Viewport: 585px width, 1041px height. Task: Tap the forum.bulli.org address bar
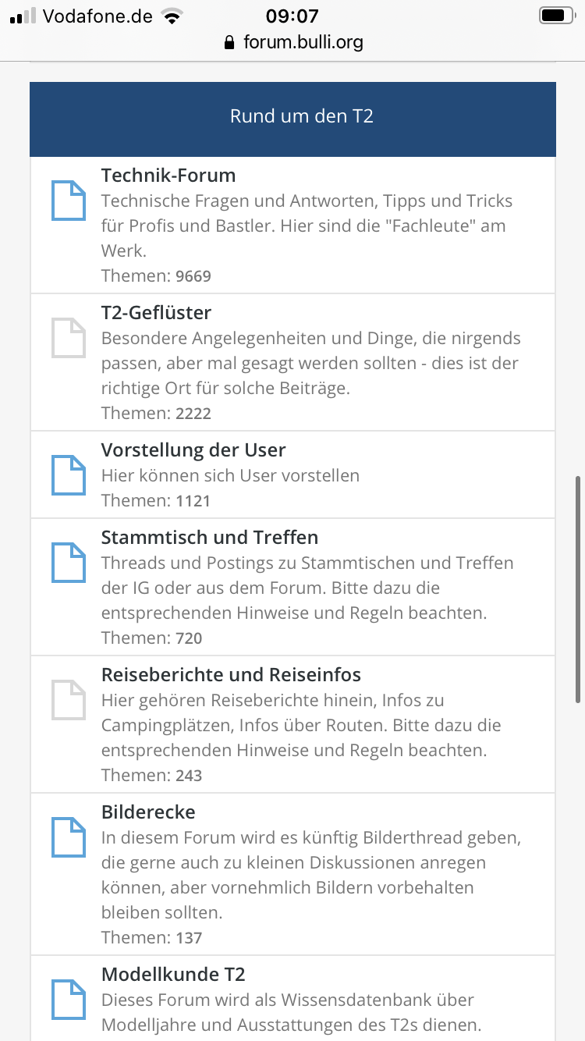click(x=303, y=42)
